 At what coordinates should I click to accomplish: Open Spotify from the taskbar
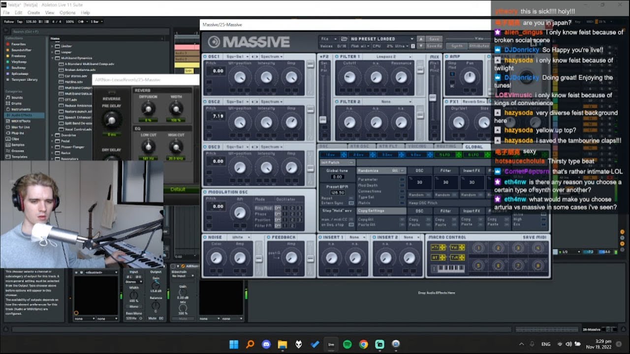pyautogui.click(x=347, y=344)
